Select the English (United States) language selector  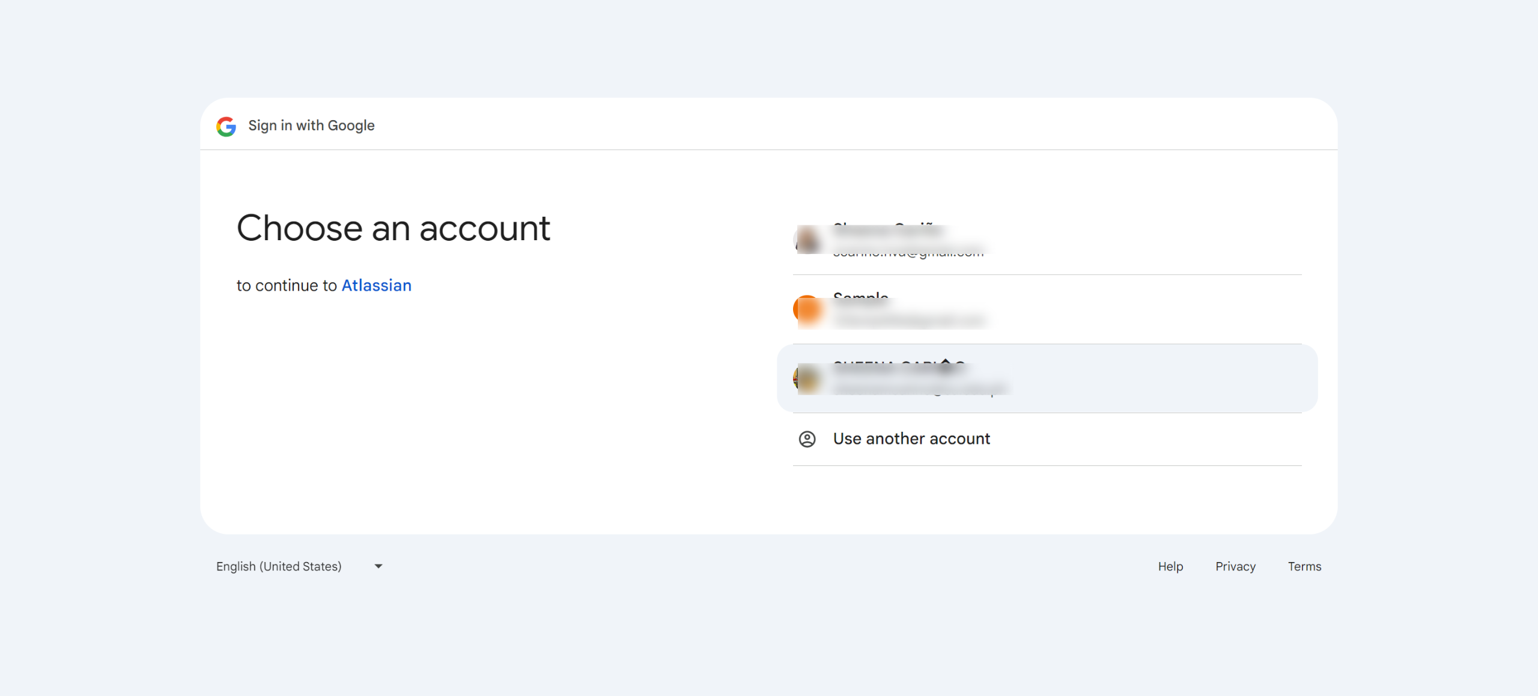coord(279,566)
